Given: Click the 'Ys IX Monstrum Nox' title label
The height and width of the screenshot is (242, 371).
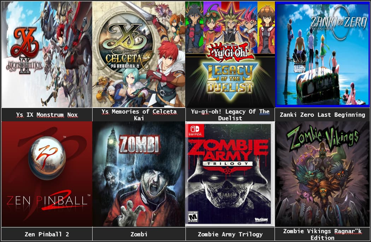Looking at the screenshot, I should 47,115.
